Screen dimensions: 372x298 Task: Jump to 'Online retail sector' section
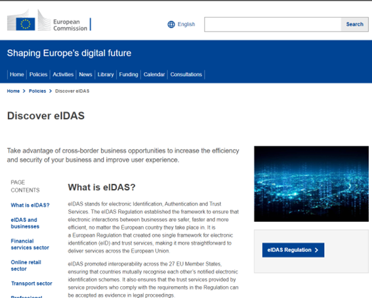click(x=26, y=265)
